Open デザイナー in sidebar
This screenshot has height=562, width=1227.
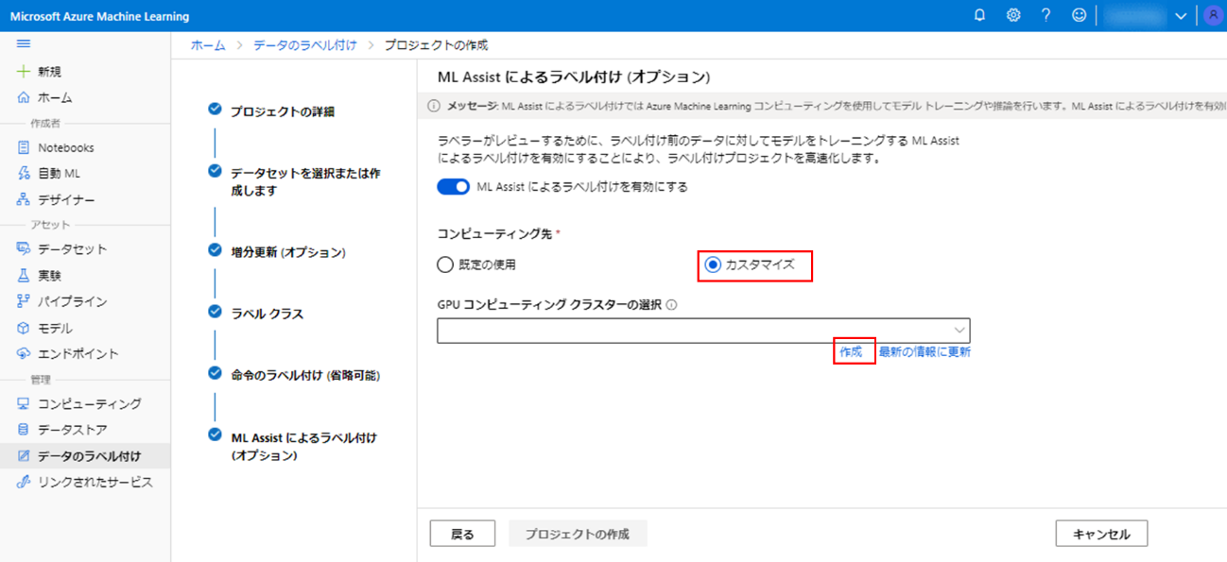pyautogui.click(x=66, y=200)
